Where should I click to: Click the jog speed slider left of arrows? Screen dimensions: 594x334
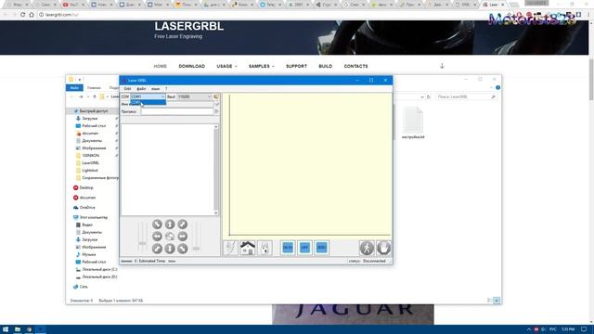click(x=142, y=237)
